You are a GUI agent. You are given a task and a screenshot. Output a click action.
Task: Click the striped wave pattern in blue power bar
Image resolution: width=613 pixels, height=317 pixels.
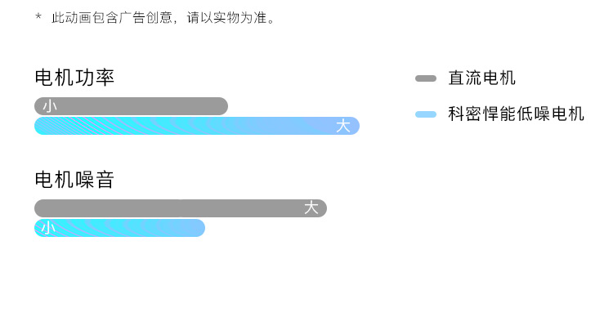coord(117,126)
